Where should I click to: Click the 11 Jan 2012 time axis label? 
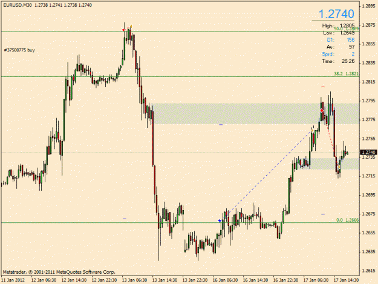(13, 280)
